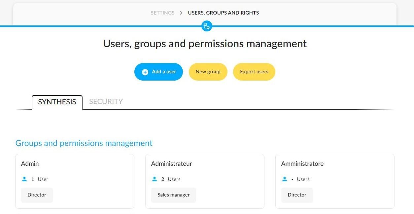Image resolution: width=414 pixels, height=214 pixels.
Task: Select the Synthesis tab
Action: pos(57,102)
